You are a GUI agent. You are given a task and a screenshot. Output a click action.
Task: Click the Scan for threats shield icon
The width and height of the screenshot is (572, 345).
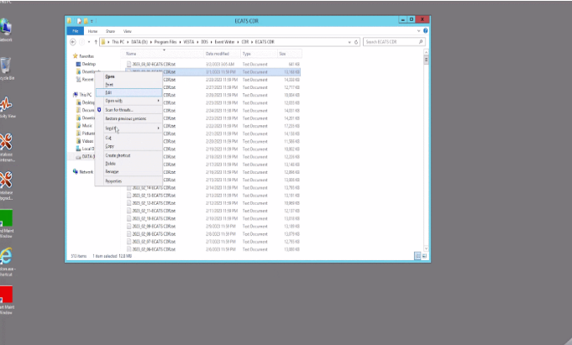(99, 110)
